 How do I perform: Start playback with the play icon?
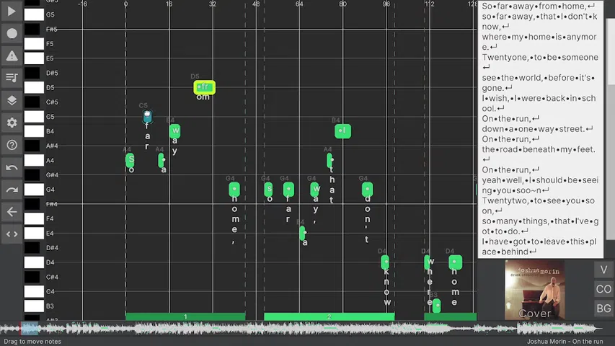pyautogui.click(x=12, y=11)
